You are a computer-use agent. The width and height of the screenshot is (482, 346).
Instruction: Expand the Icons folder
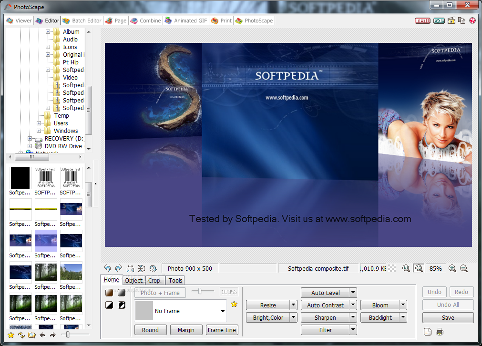[48, 47]
